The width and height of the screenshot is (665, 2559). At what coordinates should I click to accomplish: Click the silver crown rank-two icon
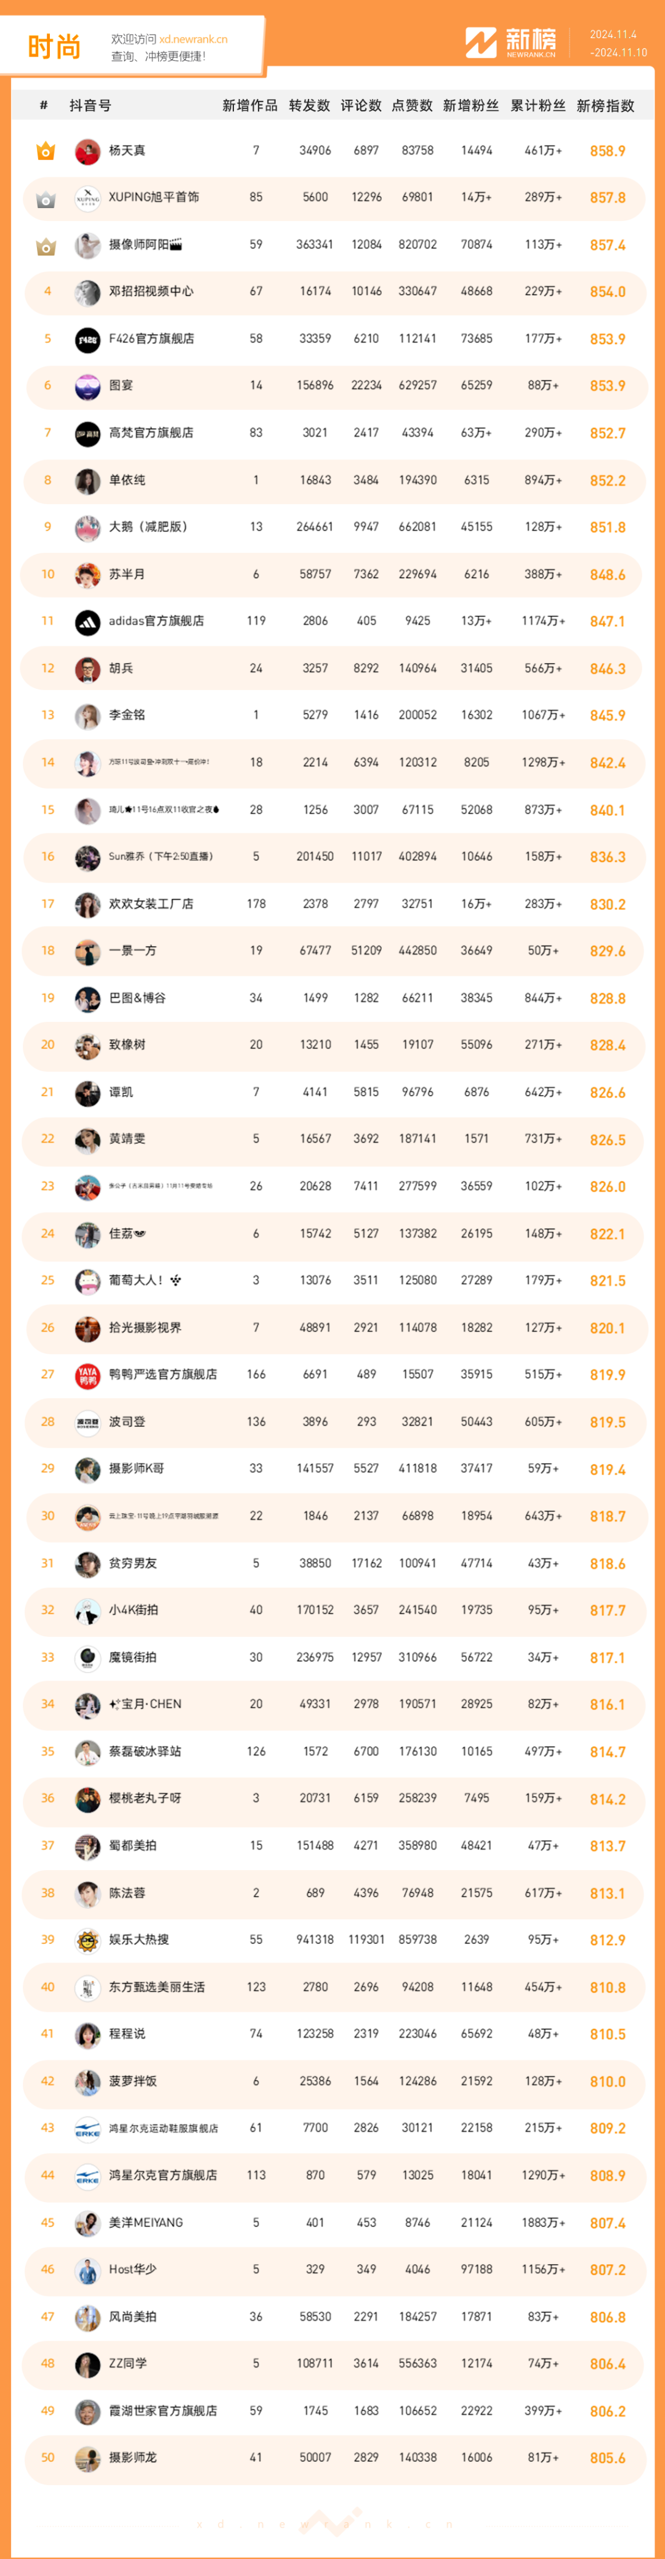click(x=46, y=199)
